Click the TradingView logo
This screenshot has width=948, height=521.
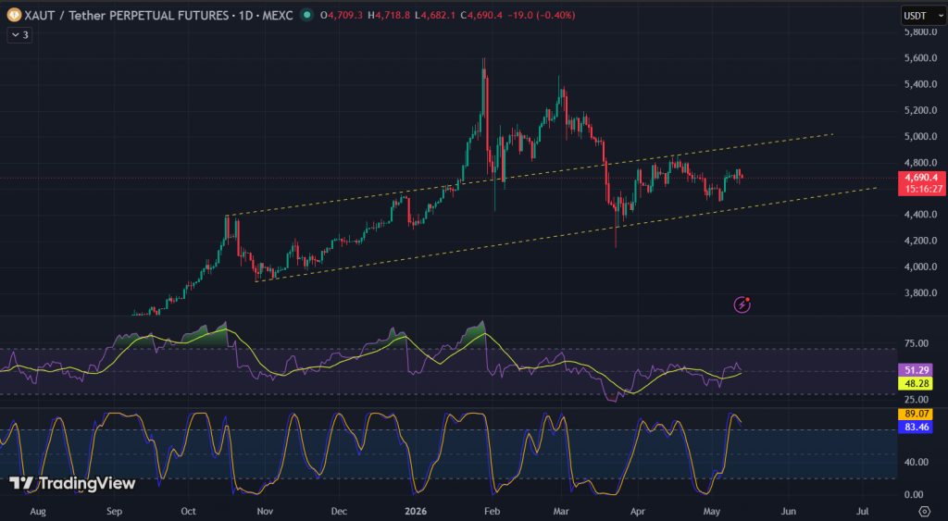click(72, 484)
